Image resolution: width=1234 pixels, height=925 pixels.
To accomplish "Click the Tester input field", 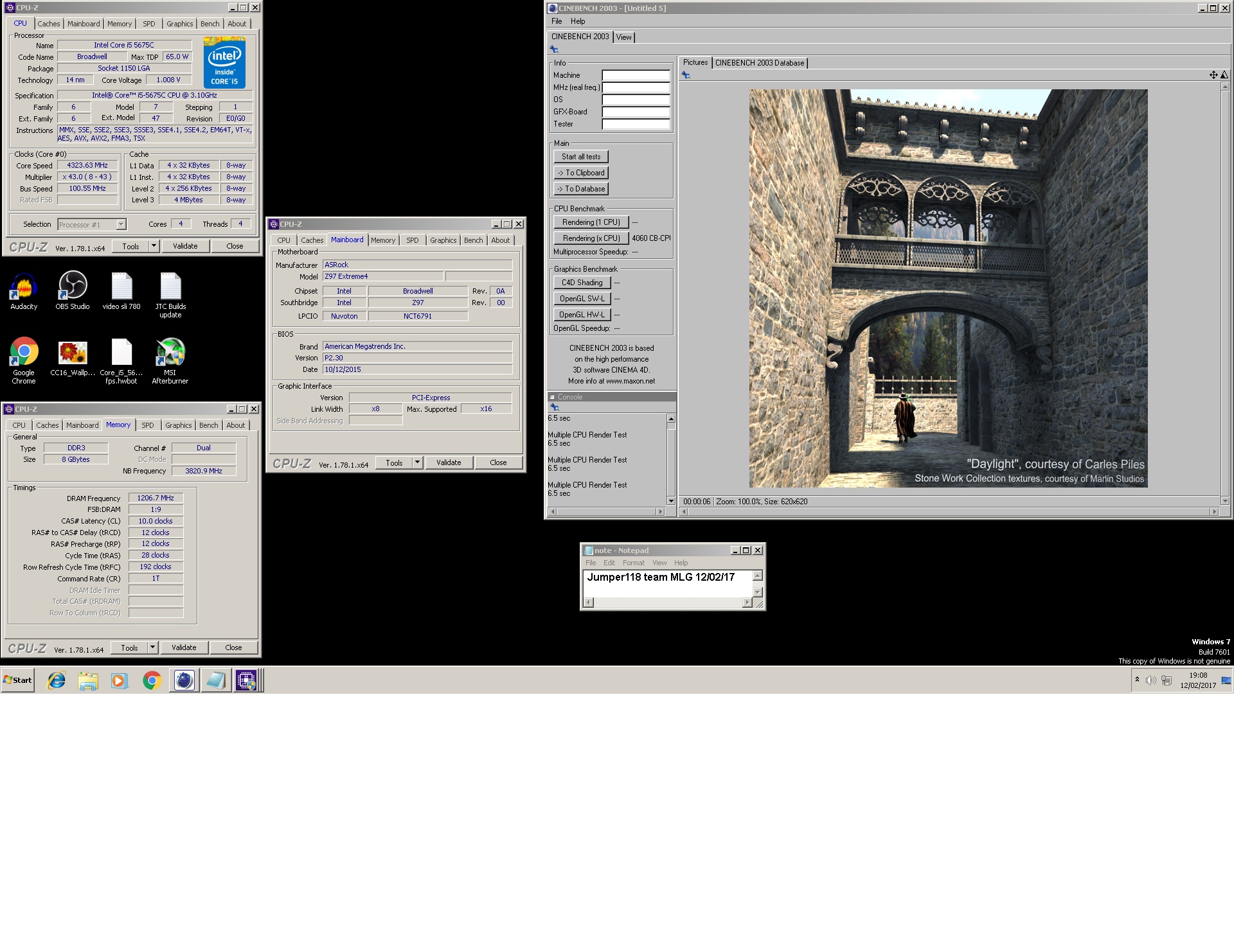I will [636, 124].
